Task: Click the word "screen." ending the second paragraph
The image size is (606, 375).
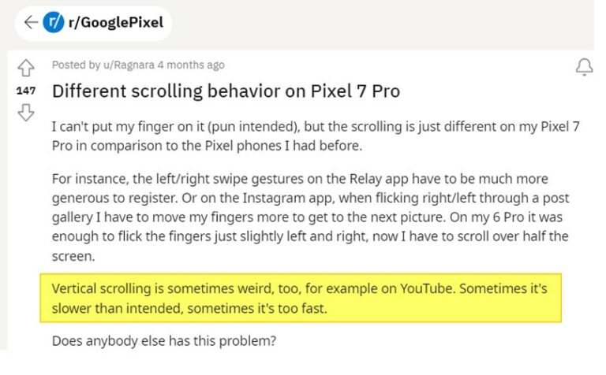Action: [73, 256]
